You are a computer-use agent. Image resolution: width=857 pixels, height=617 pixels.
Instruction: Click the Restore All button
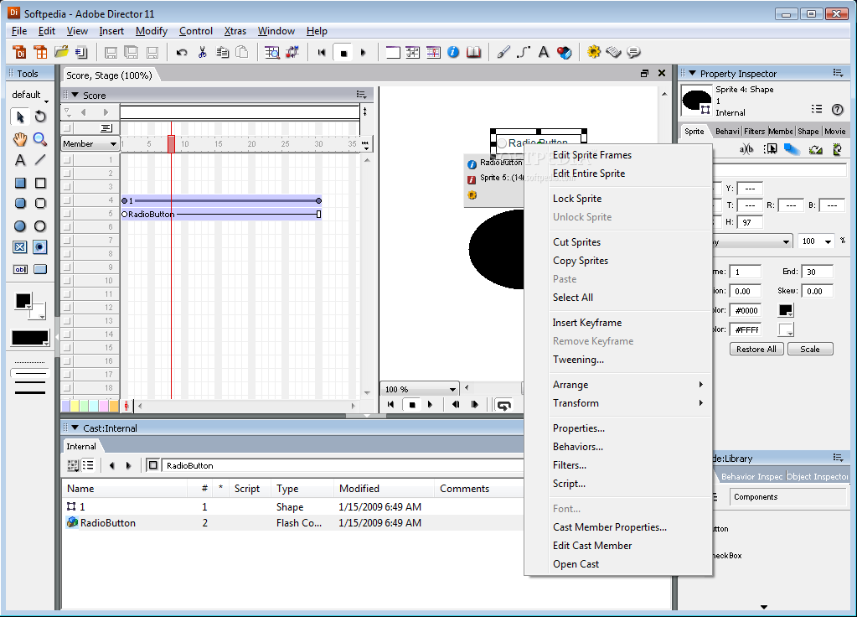tap(756, 349)
